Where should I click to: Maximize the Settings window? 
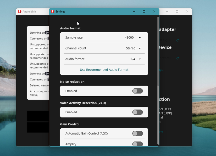coord(144,11)
